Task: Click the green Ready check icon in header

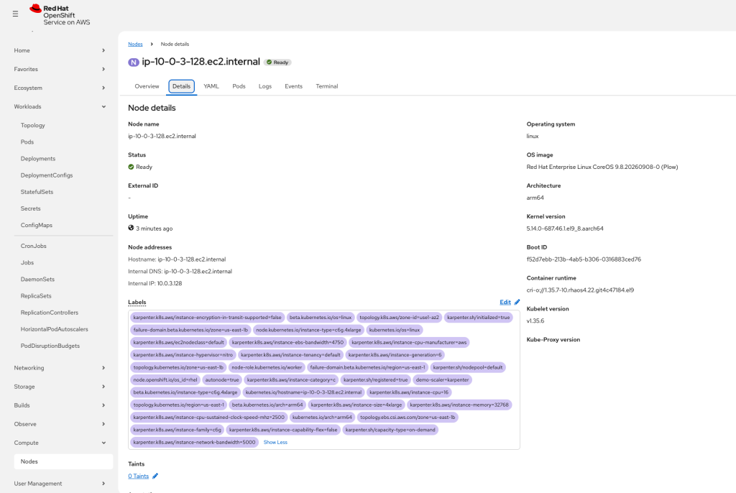Action: tap(270, 62)
